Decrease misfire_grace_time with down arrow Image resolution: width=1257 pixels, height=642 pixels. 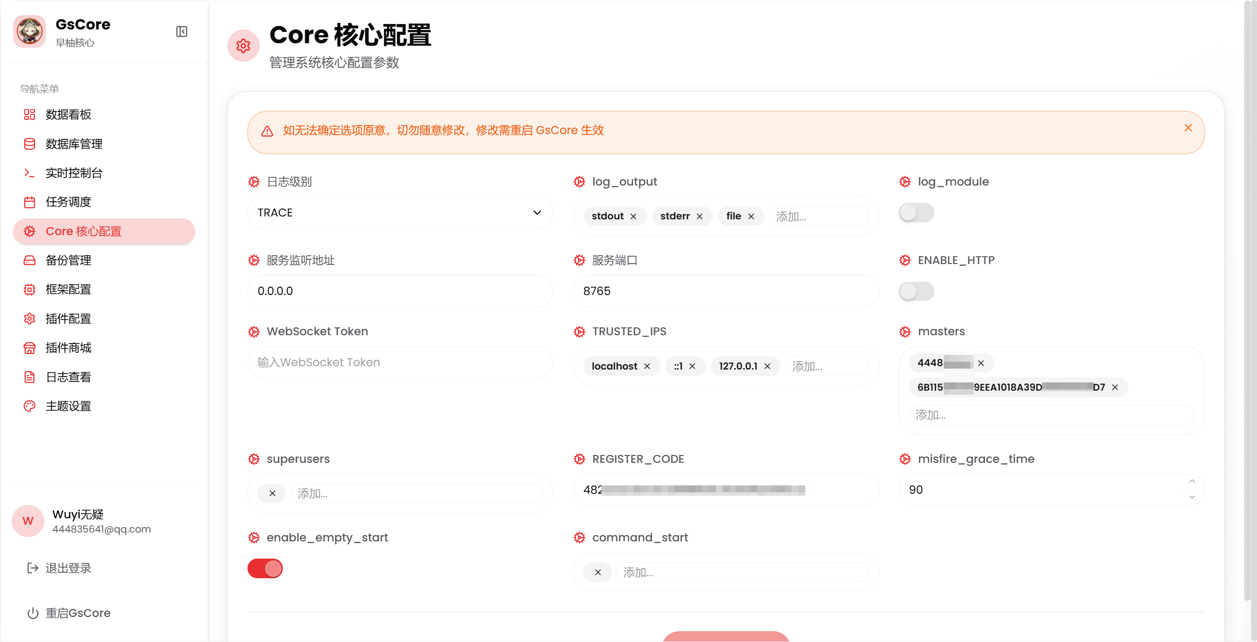coord(1192,498)
